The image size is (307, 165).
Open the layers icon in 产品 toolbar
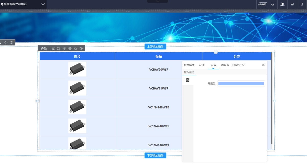pyautogui.click(x=70, y=48)
